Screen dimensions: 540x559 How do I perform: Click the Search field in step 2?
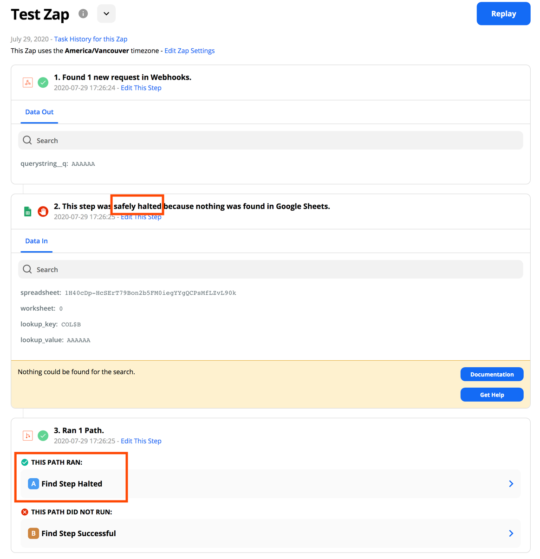(271, 269)
